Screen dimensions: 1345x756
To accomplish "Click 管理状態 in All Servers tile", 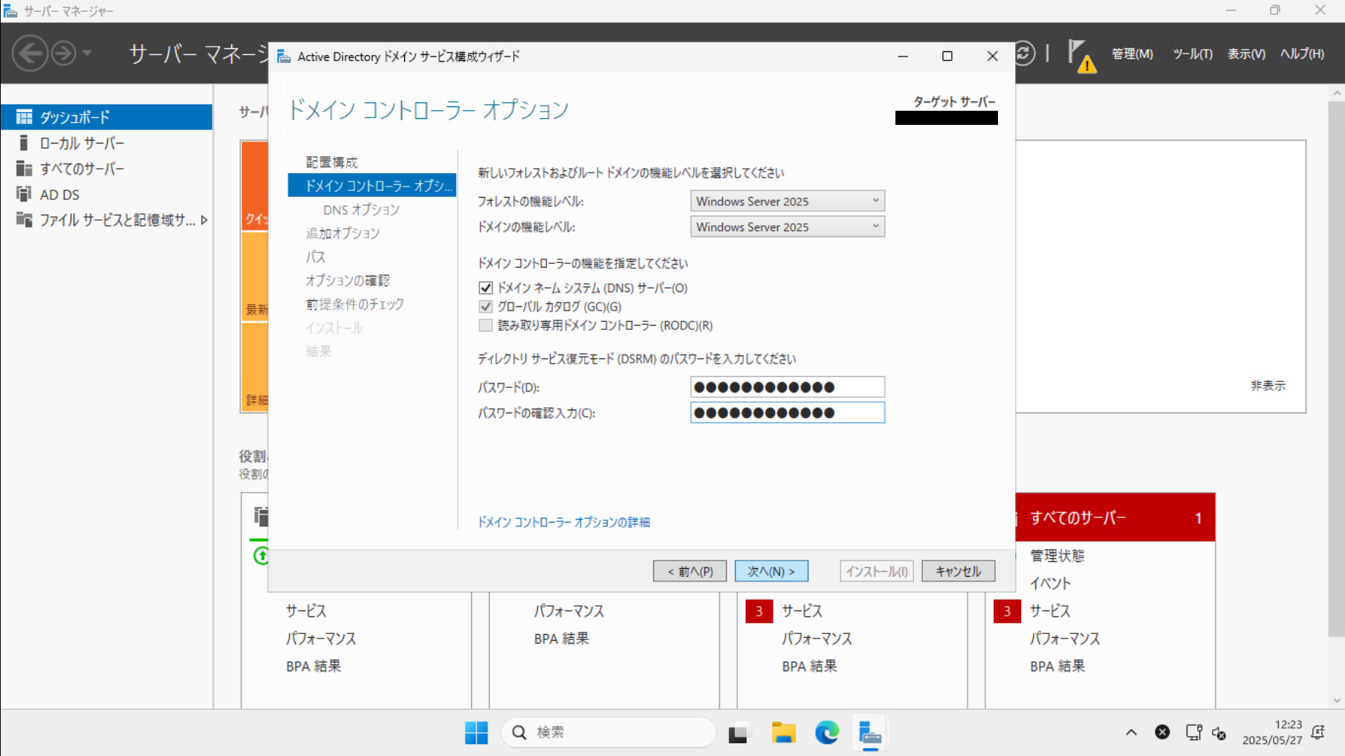I will click(1057, 555).
